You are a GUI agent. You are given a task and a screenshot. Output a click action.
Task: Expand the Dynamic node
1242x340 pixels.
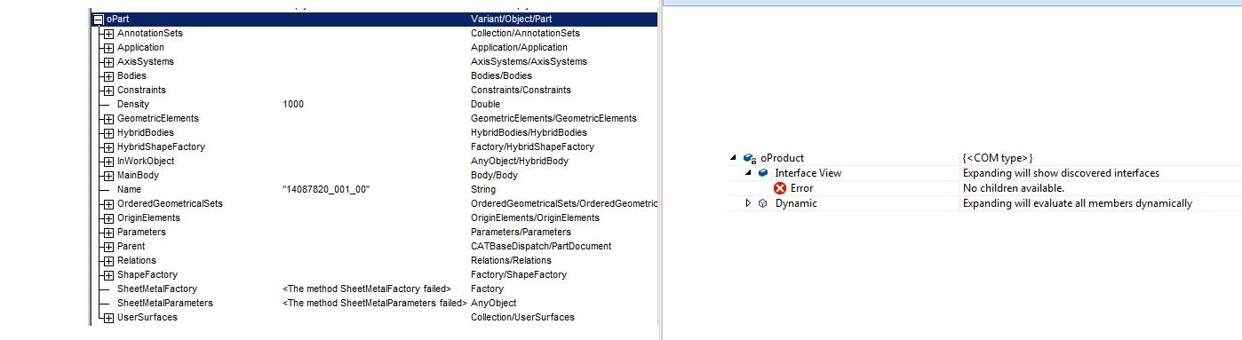(748, 203)
